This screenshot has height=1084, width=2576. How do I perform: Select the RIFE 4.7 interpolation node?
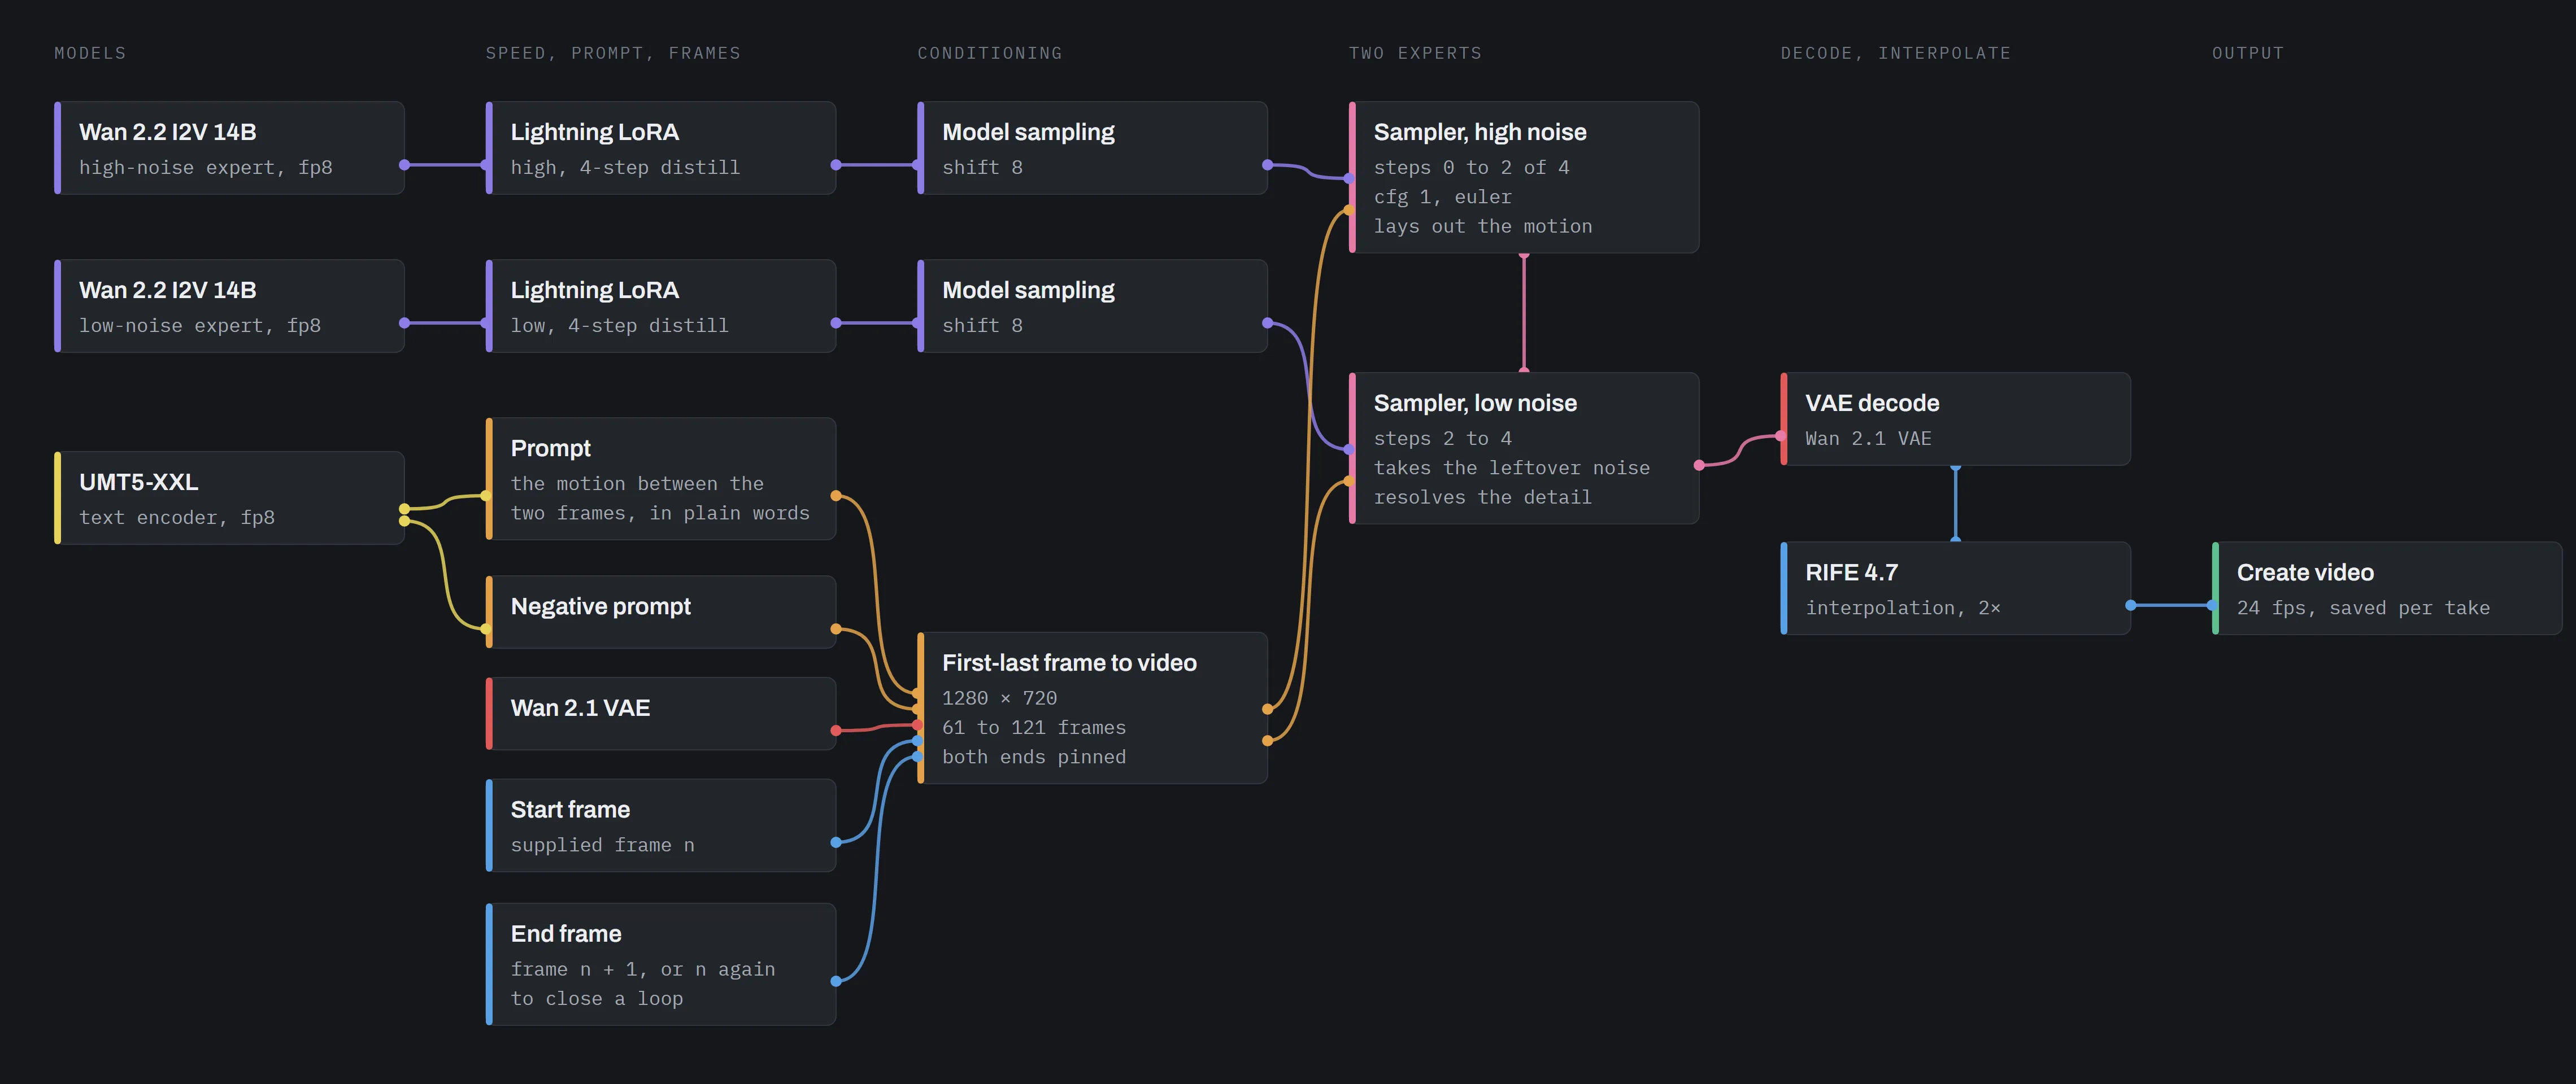tap(1955, 588)
